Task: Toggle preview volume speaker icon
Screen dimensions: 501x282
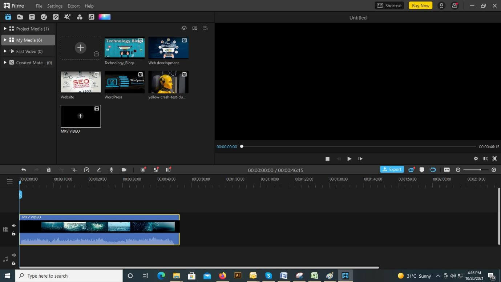Action: (485, 159)
